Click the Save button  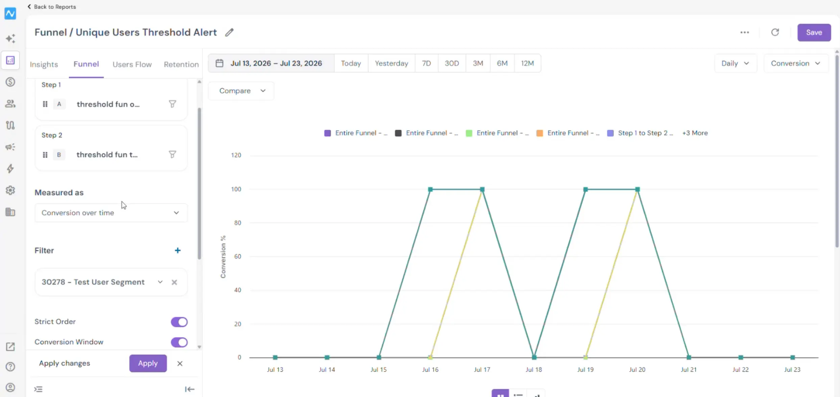click(814, 32)
